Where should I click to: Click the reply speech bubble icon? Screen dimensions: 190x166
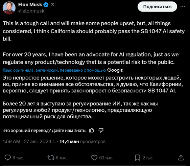point(8,158)
